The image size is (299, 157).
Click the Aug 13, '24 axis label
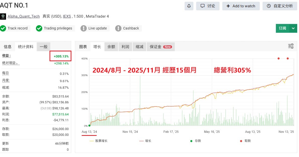[89, 132]
